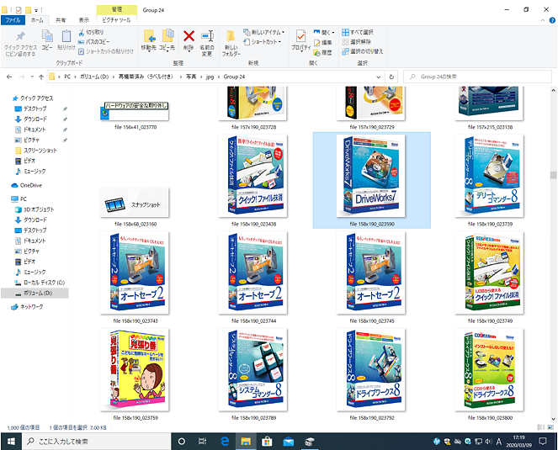Viewport: 558px width, 450px height.
Task: Switch to the Share tab
Action: [x=61, y=20]
